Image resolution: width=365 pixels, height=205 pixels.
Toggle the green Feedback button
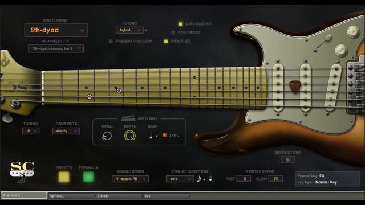(x=88, y=177)
